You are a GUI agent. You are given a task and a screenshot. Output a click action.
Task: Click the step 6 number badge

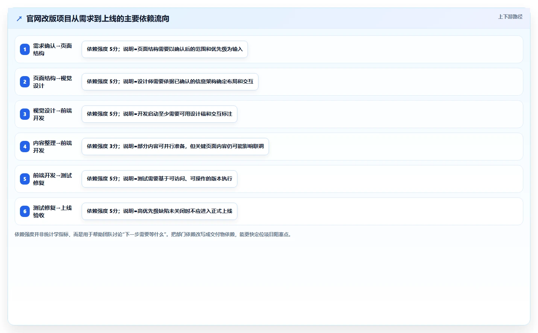coord(25,211)
